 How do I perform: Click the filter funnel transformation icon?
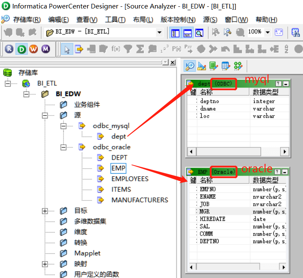pyautogui.click(x=128, y=49)
